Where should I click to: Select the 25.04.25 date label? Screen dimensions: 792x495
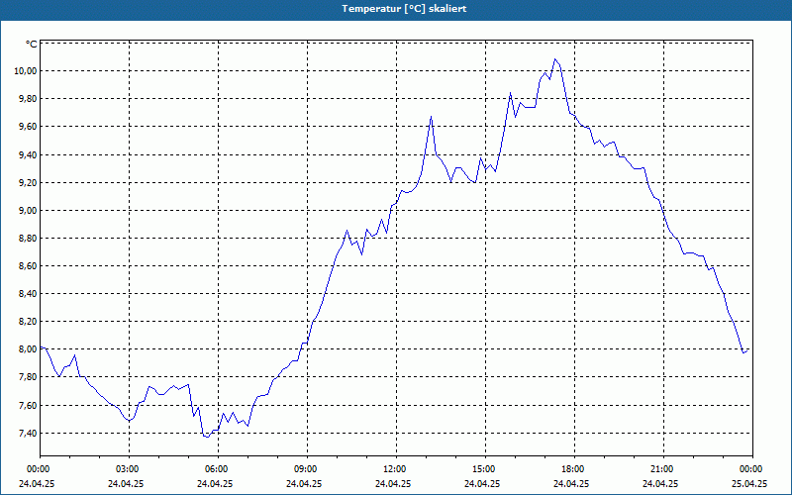[749, 483]
